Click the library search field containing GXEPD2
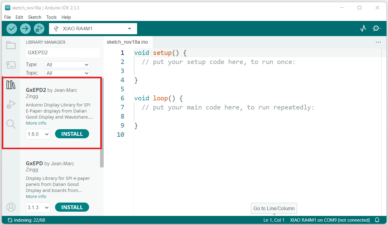388x225 pixels. click(63, 52)
